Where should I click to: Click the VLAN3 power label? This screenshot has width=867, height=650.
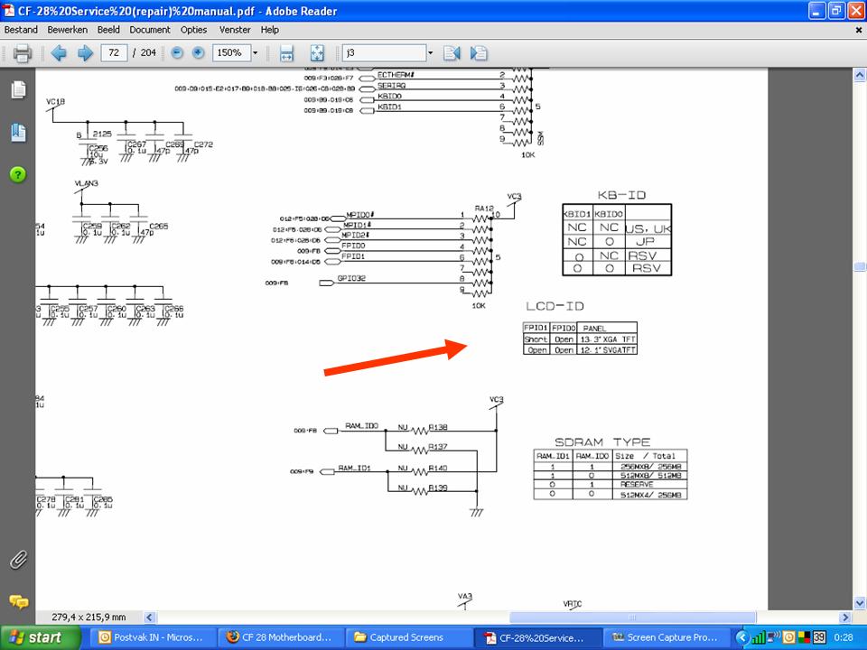click(x=87, y=183)
